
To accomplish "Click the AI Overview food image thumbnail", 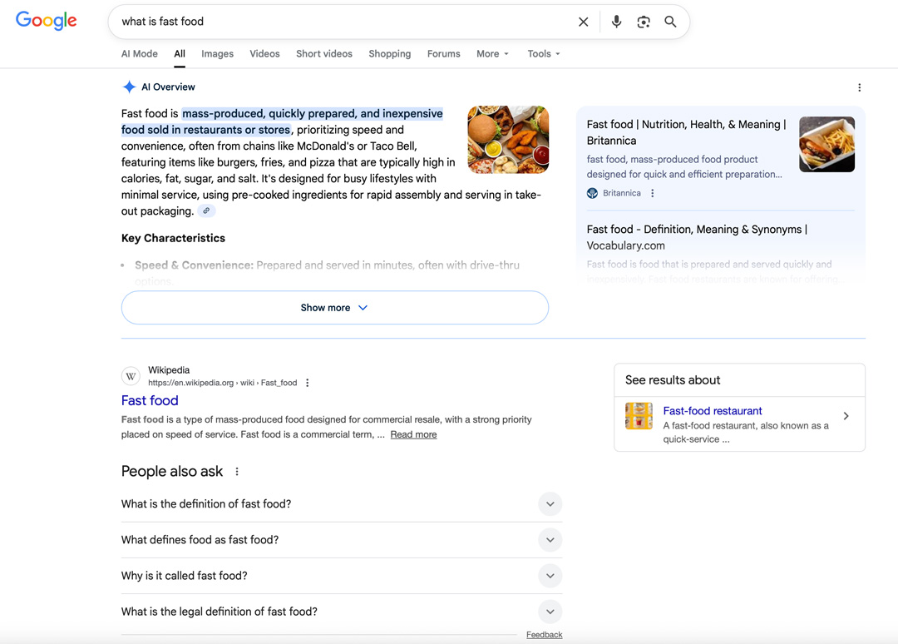I will tap(508, 139).
